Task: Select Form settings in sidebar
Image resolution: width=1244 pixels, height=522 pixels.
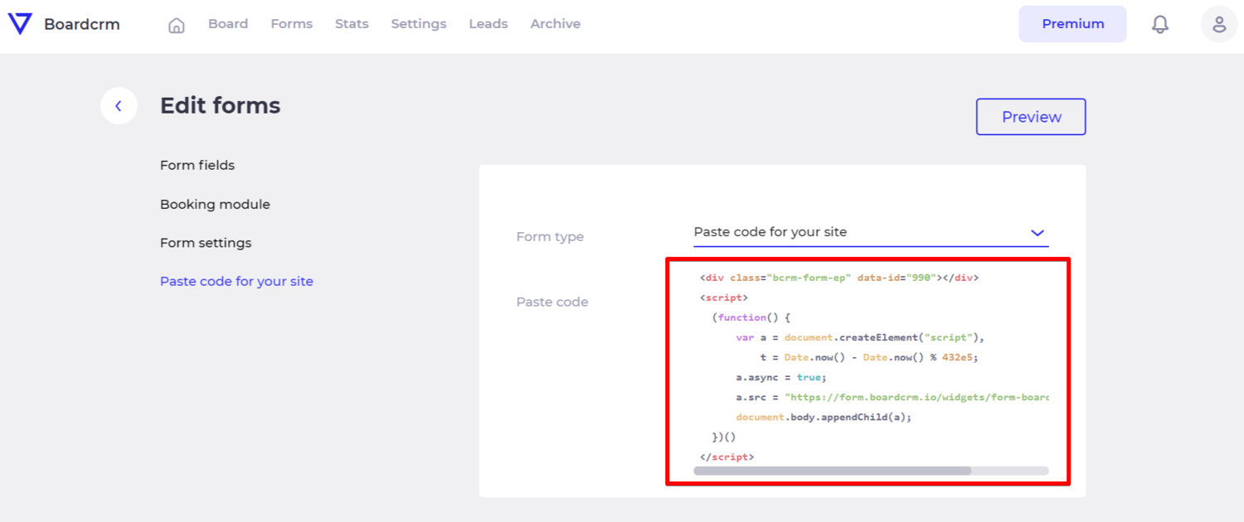Action: [206, 243]
